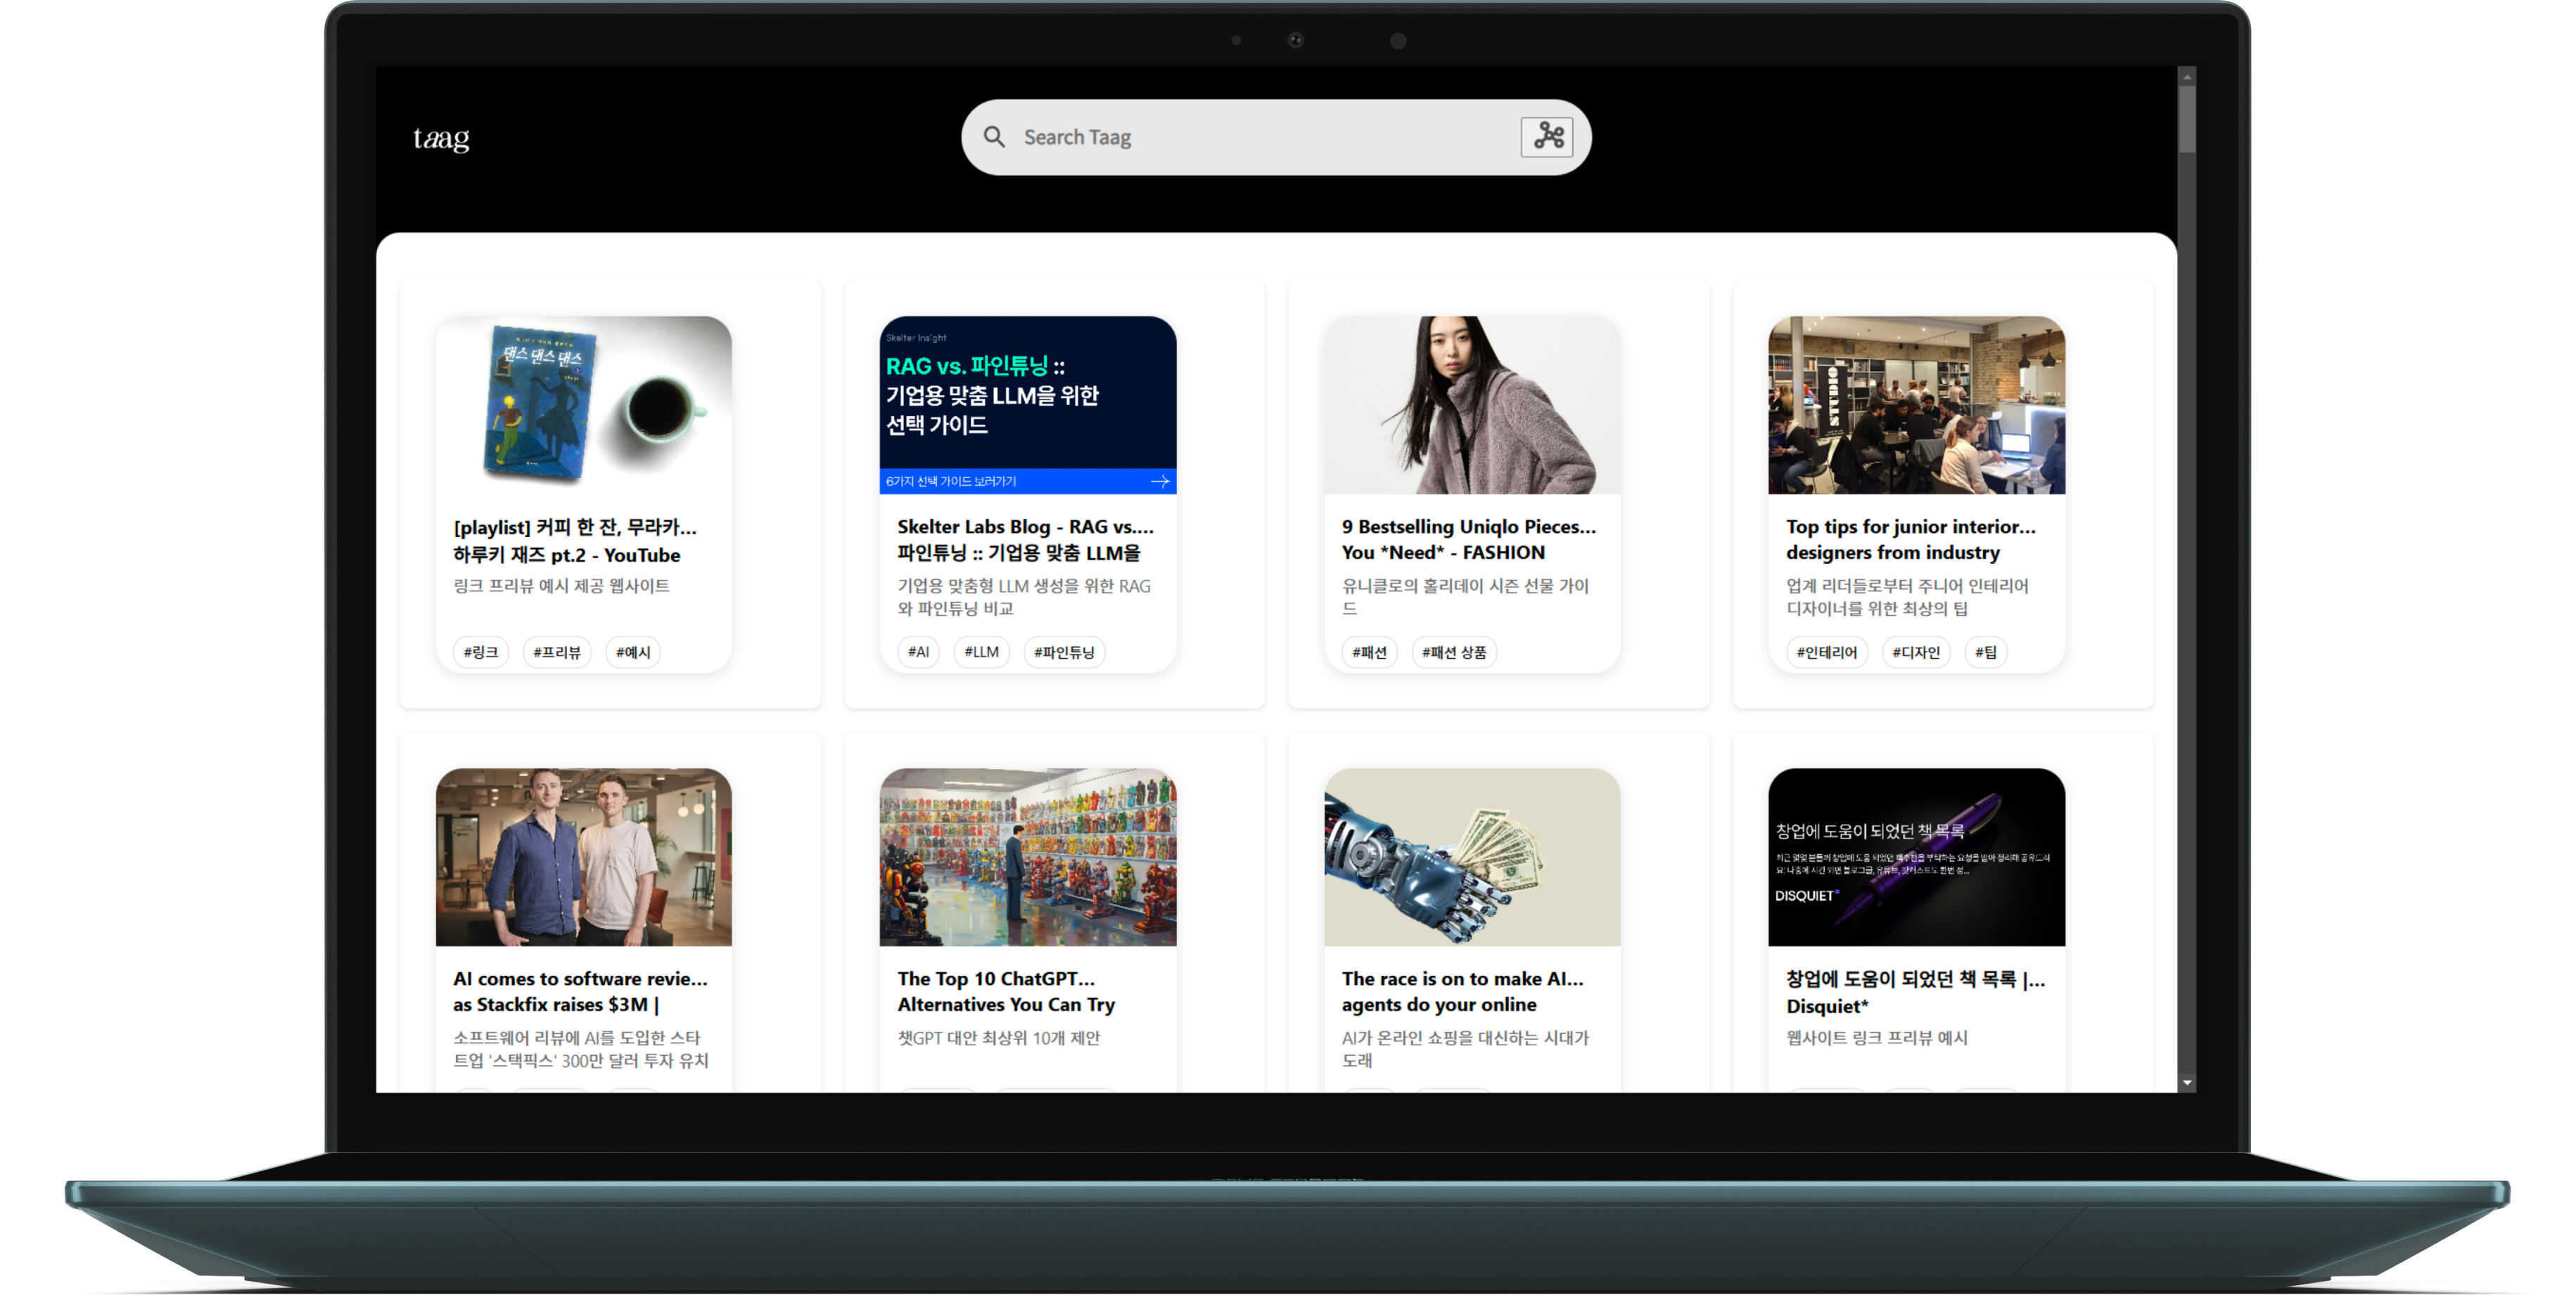Click the magnifier search icon
2576x1295 pixels.
(x=994, y=137)
